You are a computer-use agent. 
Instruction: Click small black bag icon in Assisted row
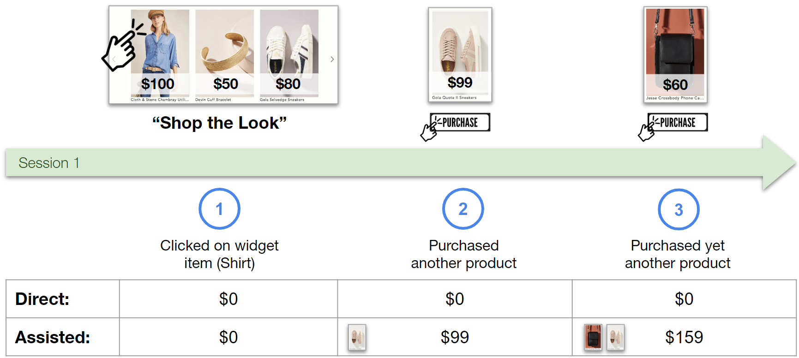[x=593, y=337]
